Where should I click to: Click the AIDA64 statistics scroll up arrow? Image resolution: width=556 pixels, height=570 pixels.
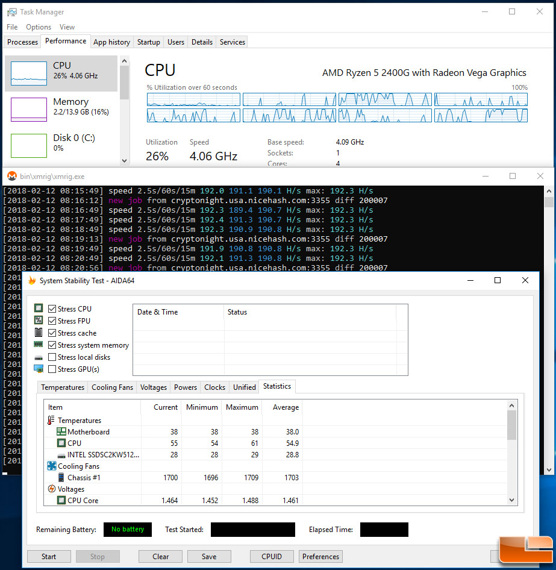pos(511,406)
